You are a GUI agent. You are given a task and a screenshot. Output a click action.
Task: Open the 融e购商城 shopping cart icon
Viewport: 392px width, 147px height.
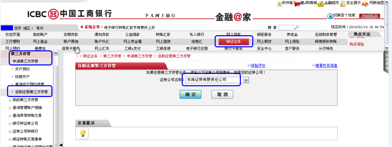click(x=297, y=4)
